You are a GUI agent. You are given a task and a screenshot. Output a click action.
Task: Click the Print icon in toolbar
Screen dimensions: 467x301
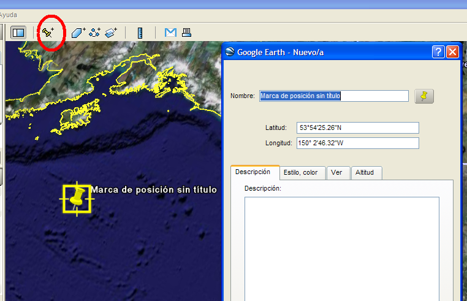click(x=187, y=32)
